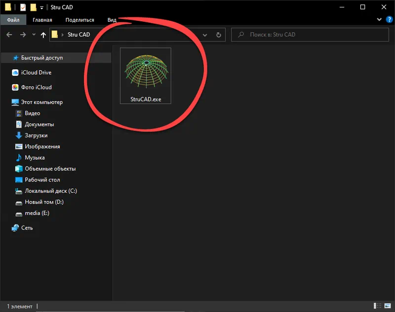This screenshot has height=312, width=395.
Task: Select Быстрый доступ in navigation pane
Action: [56, 58]
